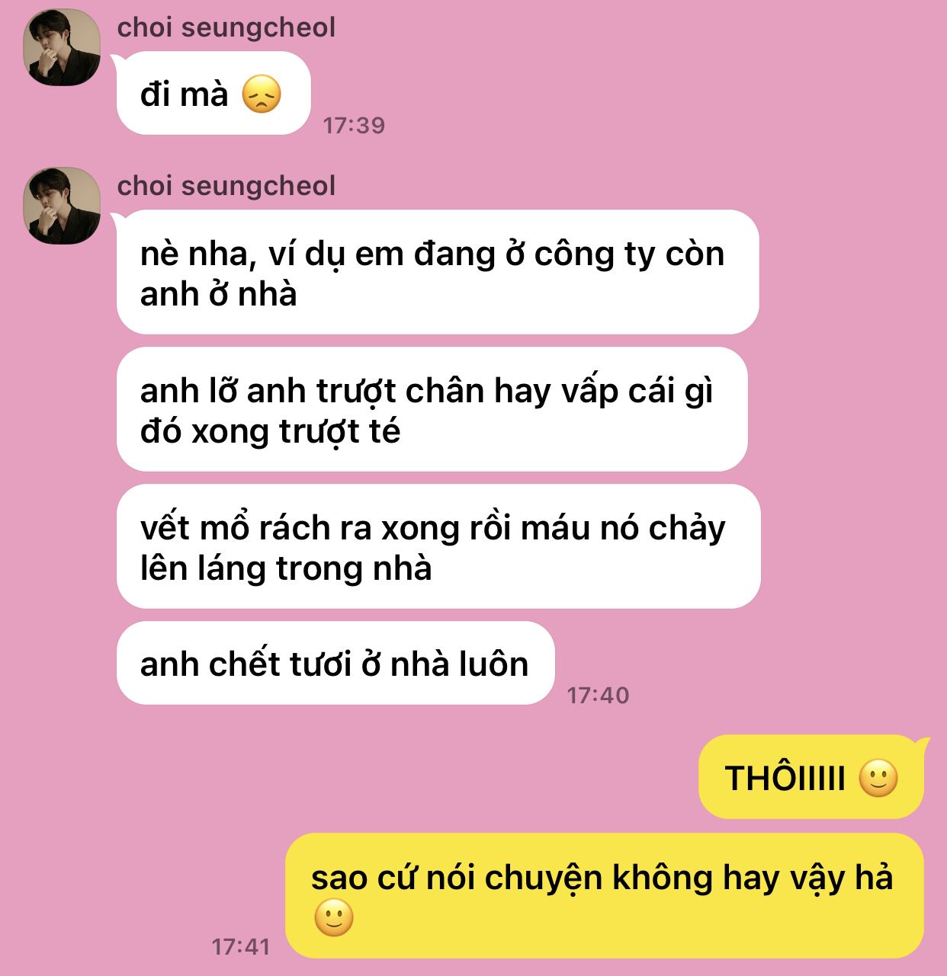Tap the 17:40 timestamp
Viewport: 947px width, 976px height.
click(x=599, y=695)
